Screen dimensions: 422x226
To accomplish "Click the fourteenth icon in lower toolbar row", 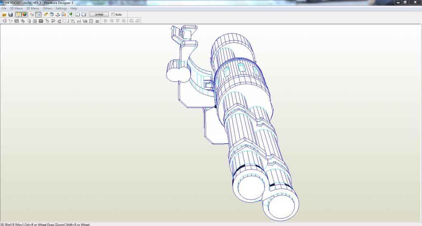I will click(x=85, y=21).
